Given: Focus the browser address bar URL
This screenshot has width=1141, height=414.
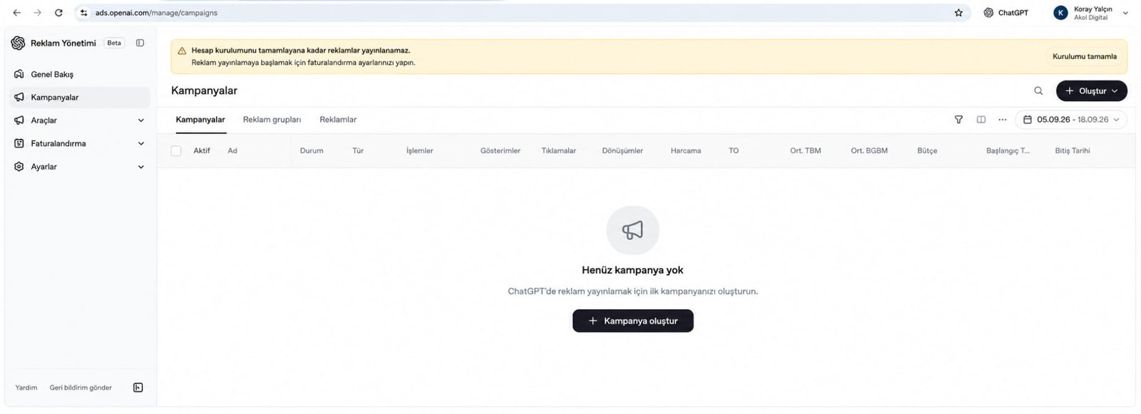Looking at the screenshot, I should pyautogui.click(x=156, y=13).
